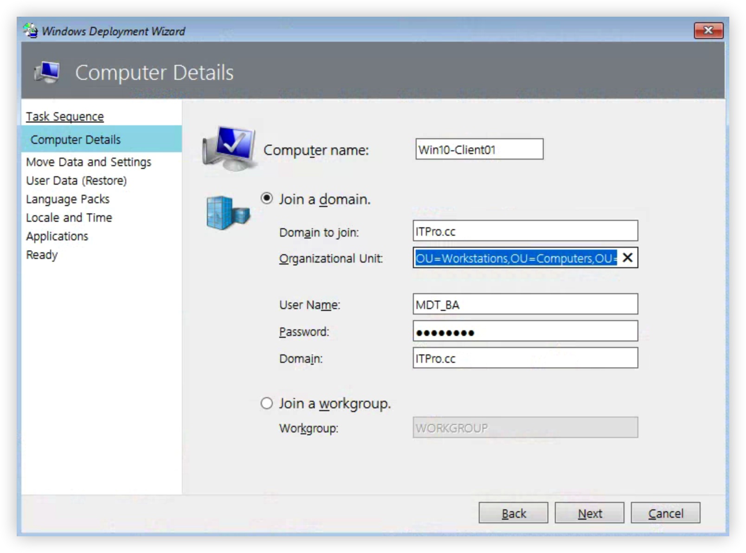Focus the Password input field
The width and height of the screenshot is (746, 553).
525,332
